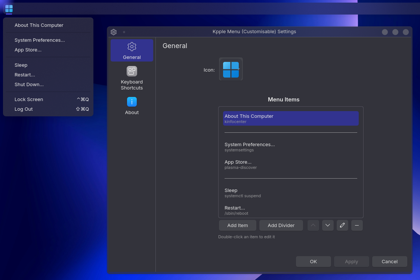This screenshot has width=420, height=280.
Task: Open the About page icon
Action: pos(132,106)
